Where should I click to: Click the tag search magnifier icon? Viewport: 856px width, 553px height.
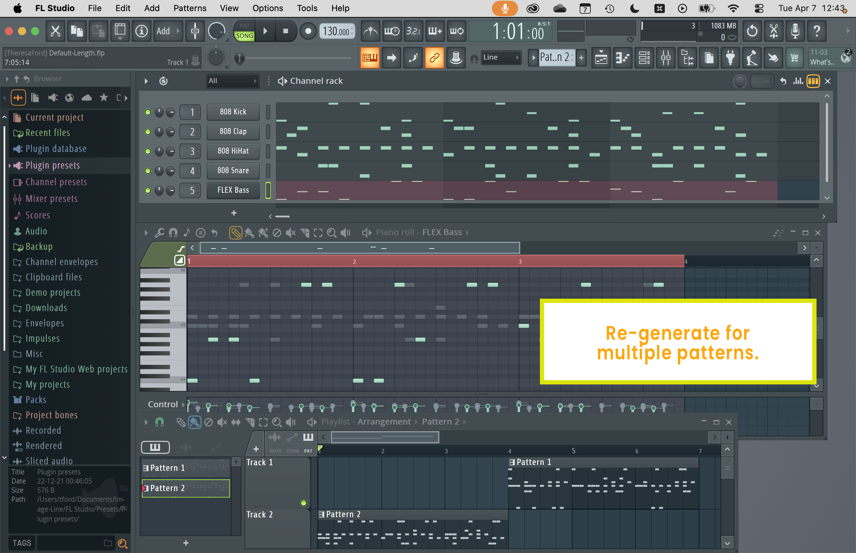[x=122, y=543]
